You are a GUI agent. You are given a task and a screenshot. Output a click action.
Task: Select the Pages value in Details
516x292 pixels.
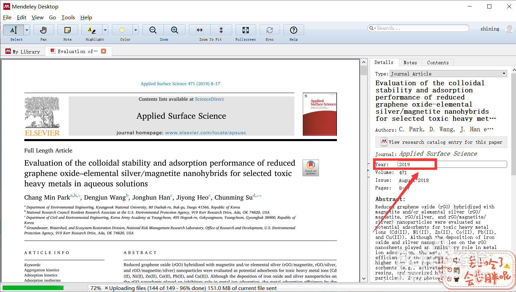pyautogui.click(x=404, y=188)
